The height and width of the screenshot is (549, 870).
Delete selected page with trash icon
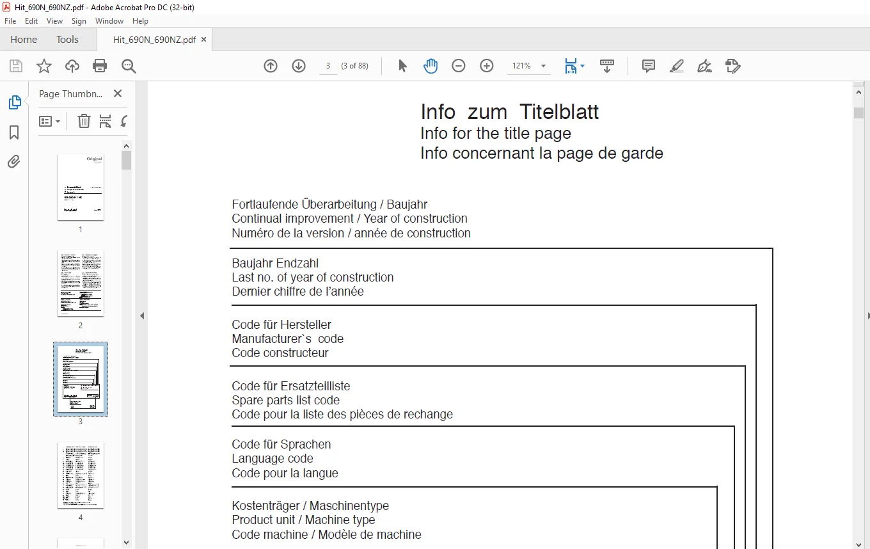click(84, 121)
